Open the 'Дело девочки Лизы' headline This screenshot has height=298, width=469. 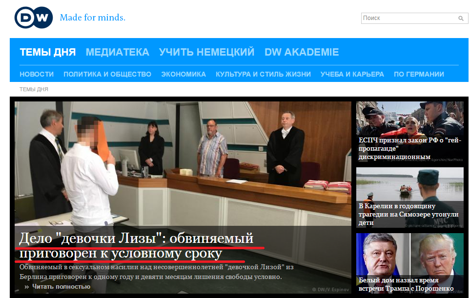tap(137, 246)
